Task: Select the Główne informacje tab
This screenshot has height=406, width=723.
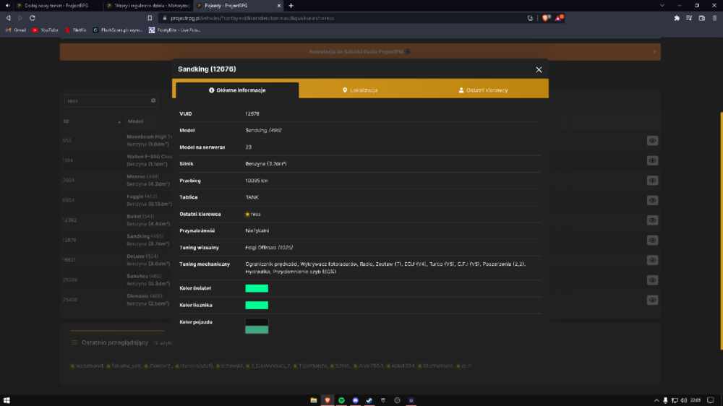Action: pos(237,90)
